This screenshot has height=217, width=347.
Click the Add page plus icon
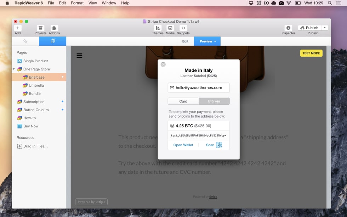point(18,28)
